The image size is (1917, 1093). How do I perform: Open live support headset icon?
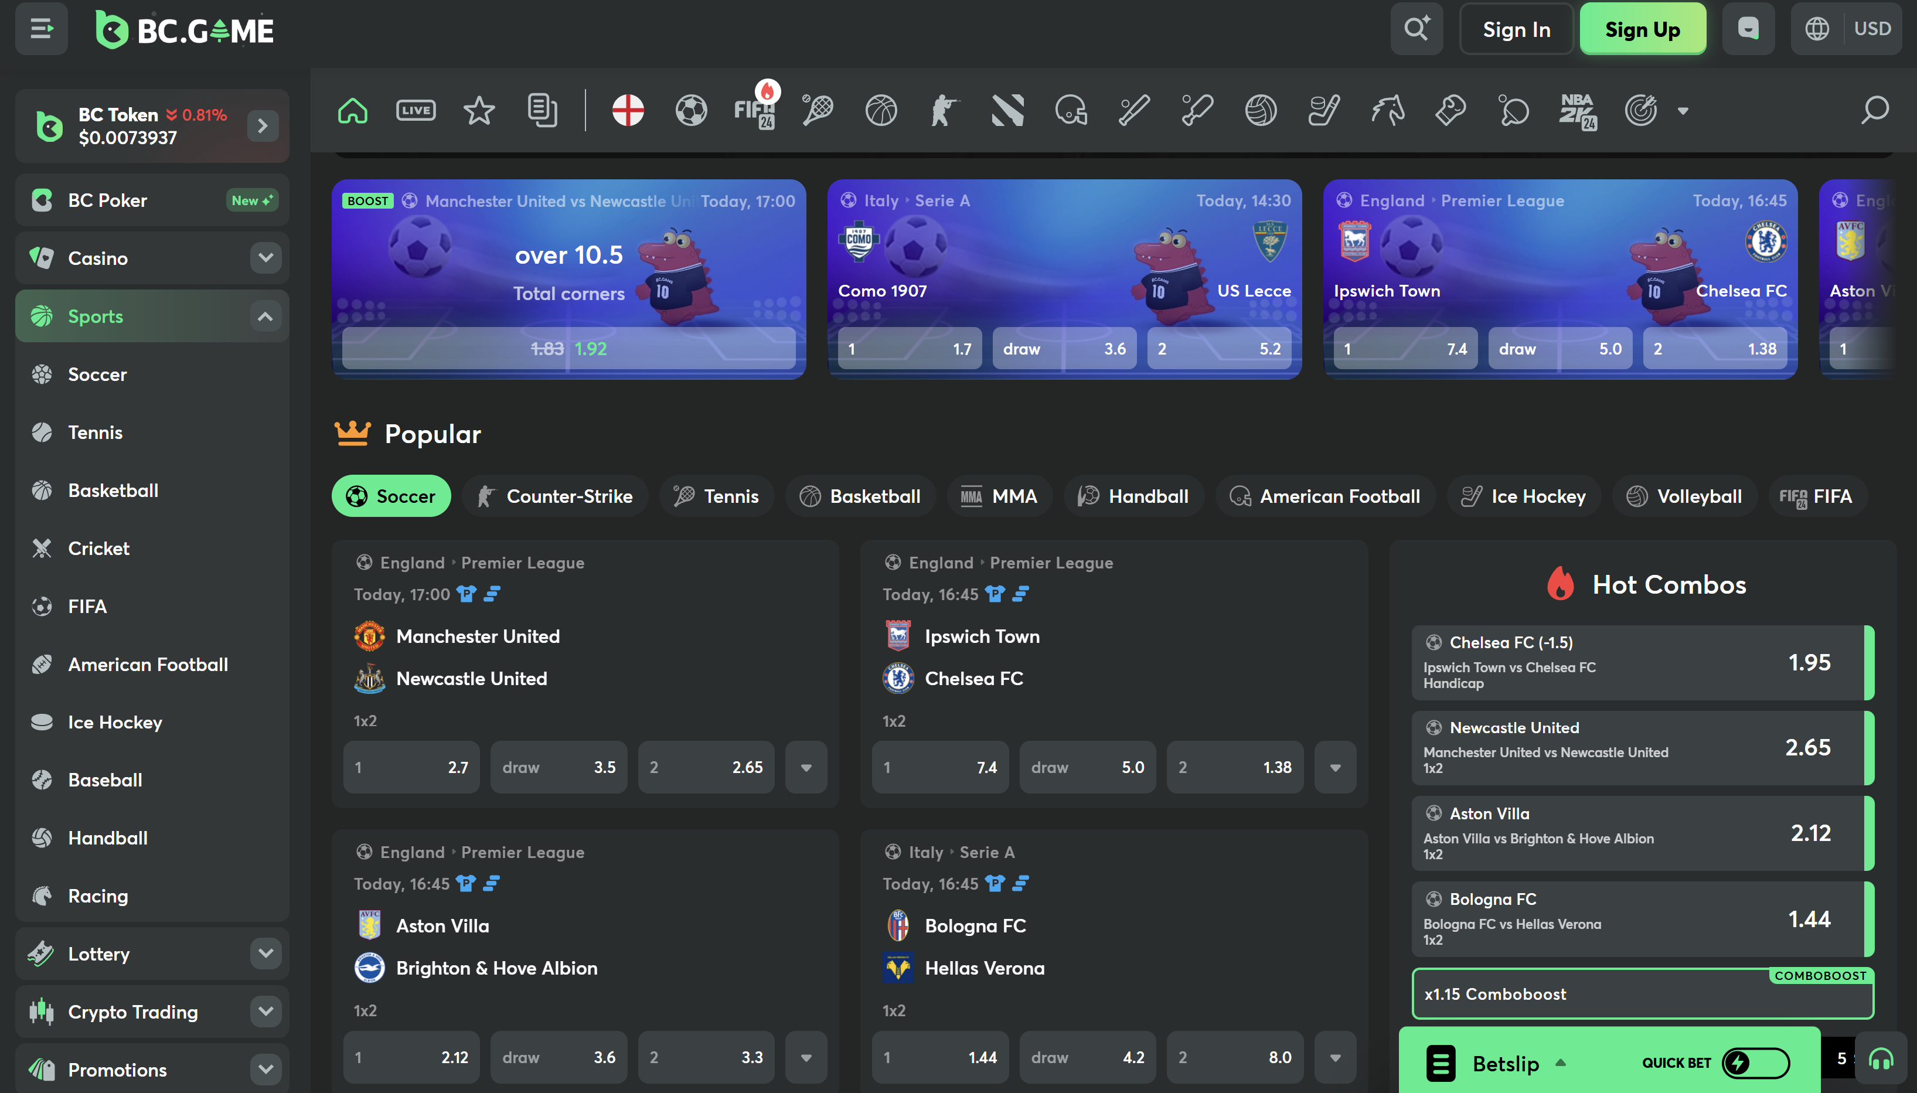click(1880, 1059)
